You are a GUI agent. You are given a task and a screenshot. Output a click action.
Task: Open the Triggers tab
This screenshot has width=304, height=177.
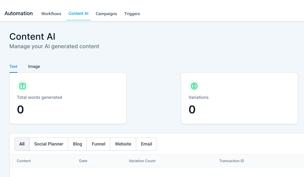coord(132,14)
